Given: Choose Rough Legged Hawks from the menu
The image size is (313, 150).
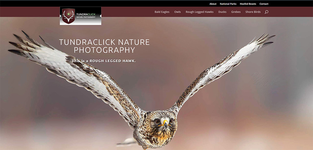Looking at the screenshot, I should pyautogui.click(x=199, y=12).
